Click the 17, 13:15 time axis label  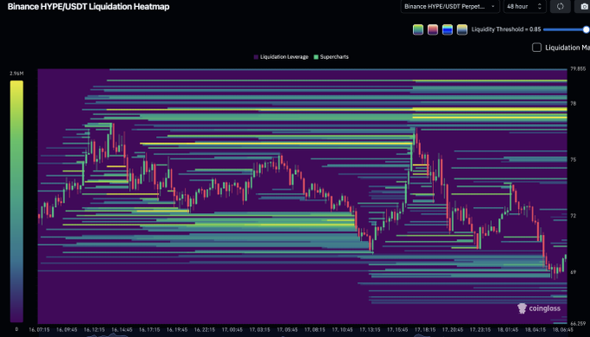tap(370, 330)
